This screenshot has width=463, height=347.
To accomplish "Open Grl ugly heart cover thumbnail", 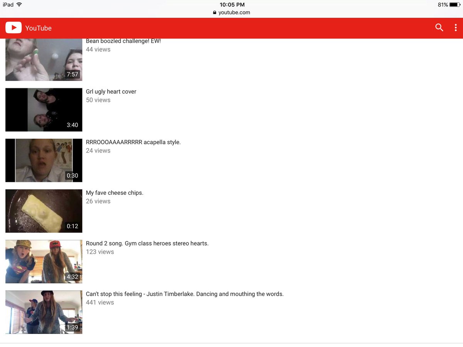I will pyautogui.click(x=44, y=110).
